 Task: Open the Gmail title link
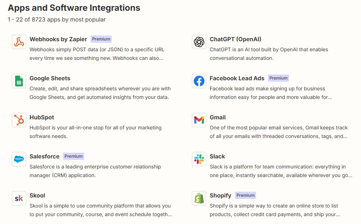pos(218,117)
